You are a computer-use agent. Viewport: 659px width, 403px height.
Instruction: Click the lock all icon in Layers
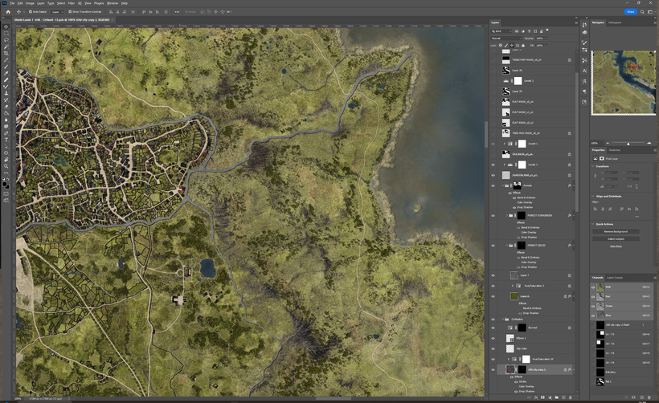(523, 45)
